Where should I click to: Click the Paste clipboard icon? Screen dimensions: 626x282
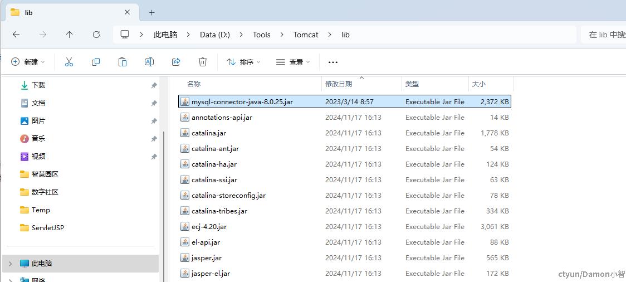[123, 62]
